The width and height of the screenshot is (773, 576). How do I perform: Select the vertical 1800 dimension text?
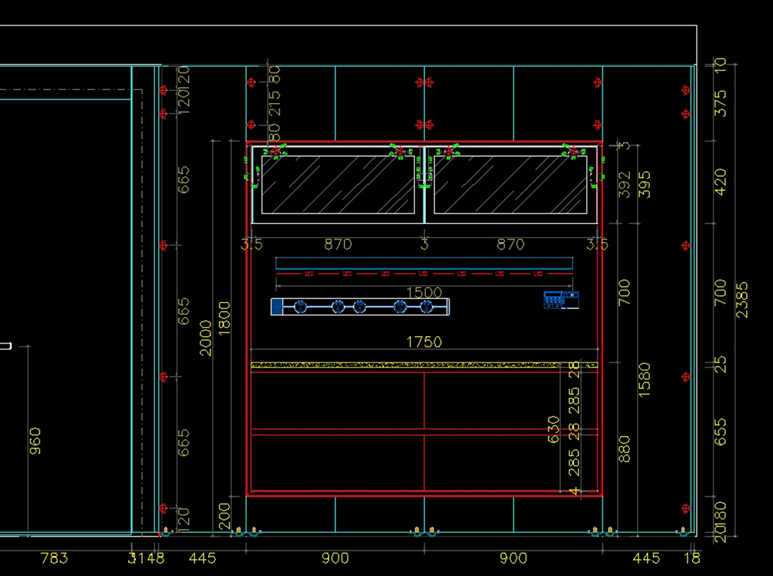point(224,318)
